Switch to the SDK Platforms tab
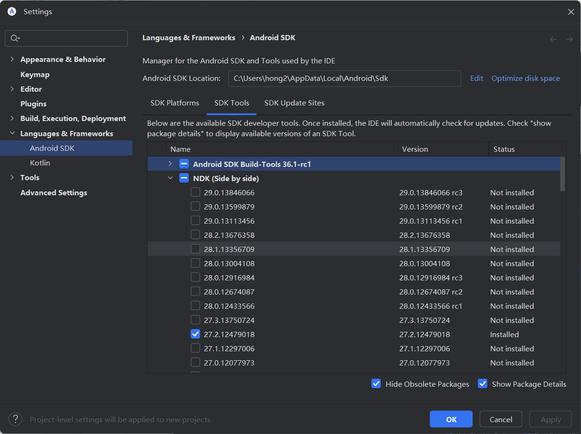This screenshot has width=581, height=434. tap(175, 103)
